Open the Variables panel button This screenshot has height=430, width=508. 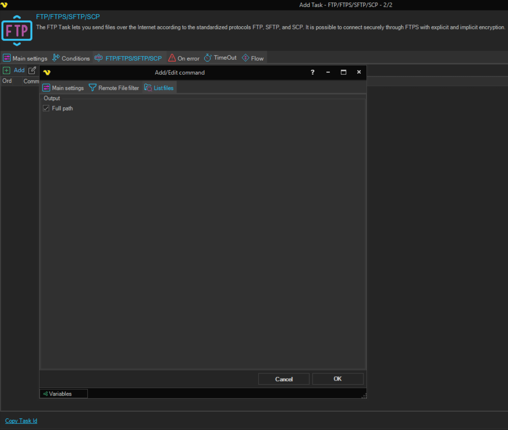click(63, 394)
